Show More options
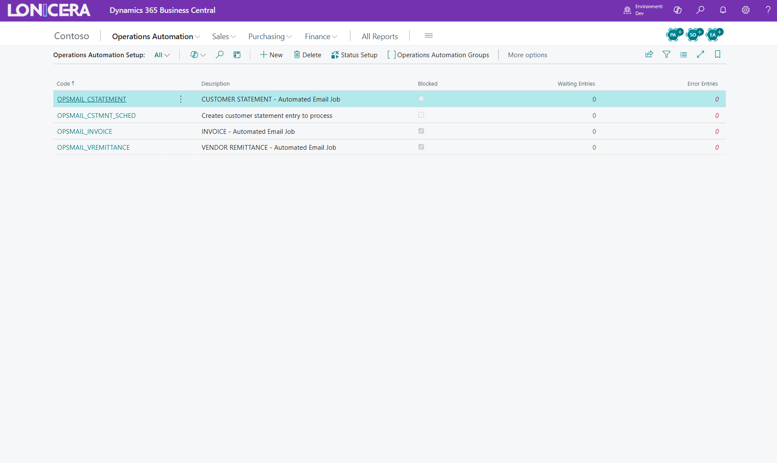Image resolution: width=777 pixels, height=463 pixels. (x=528, y=55)
